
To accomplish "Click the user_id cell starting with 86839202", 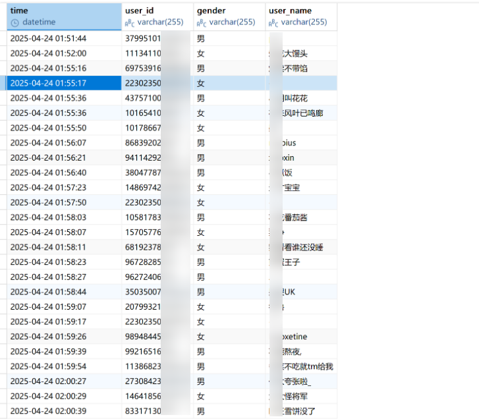I will pyautogui.click(x=143, y=143).
